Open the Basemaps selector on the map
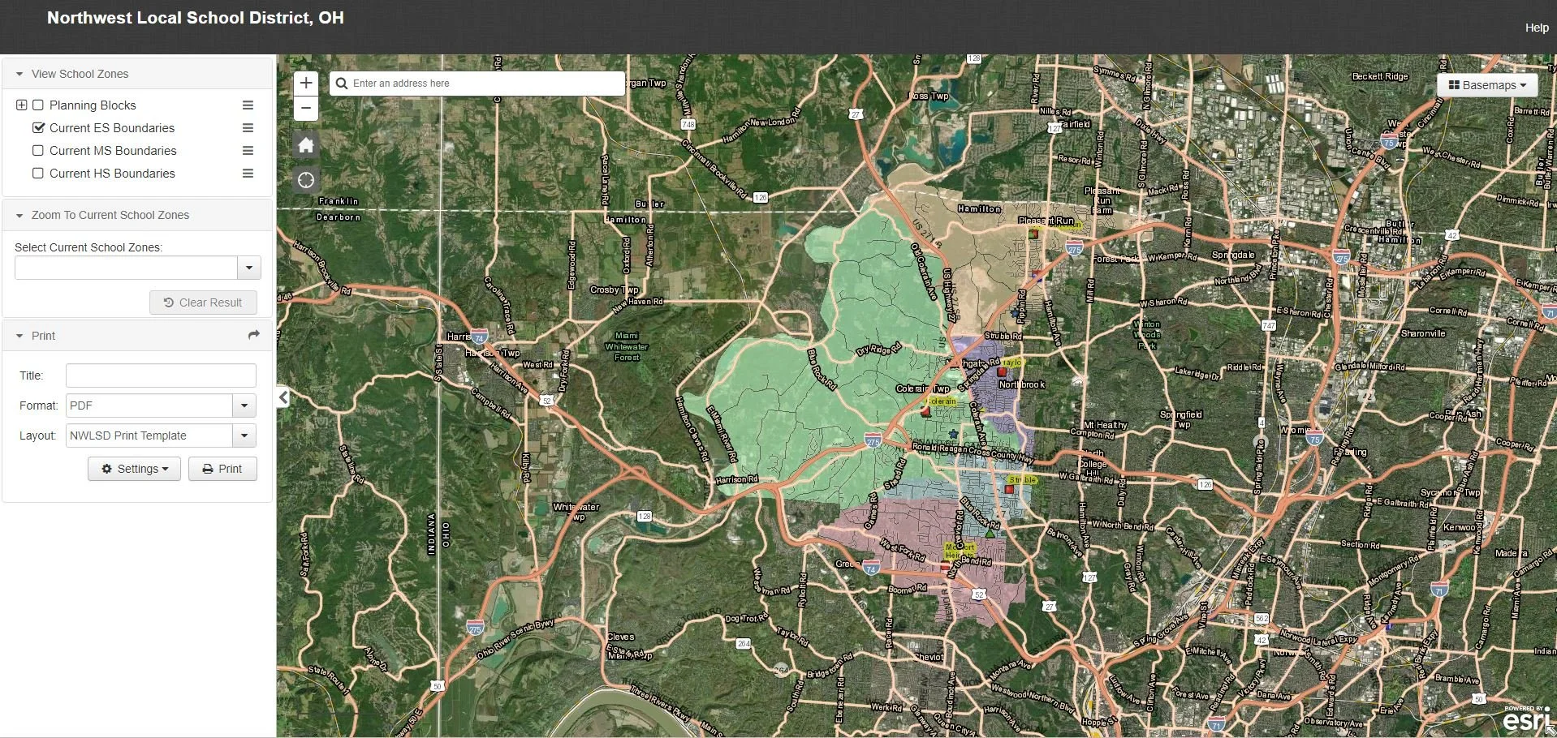 1486,84
